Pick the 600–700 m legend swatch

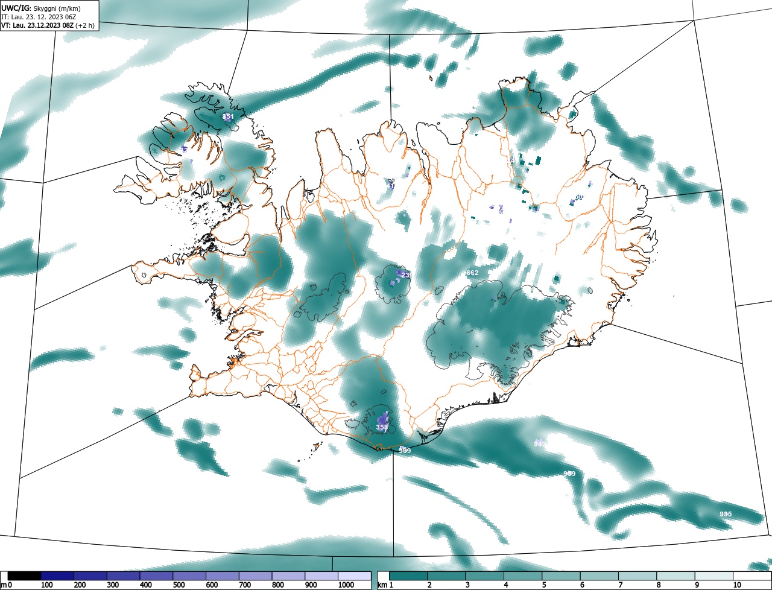pyautogui.click(x=223, y=576)
